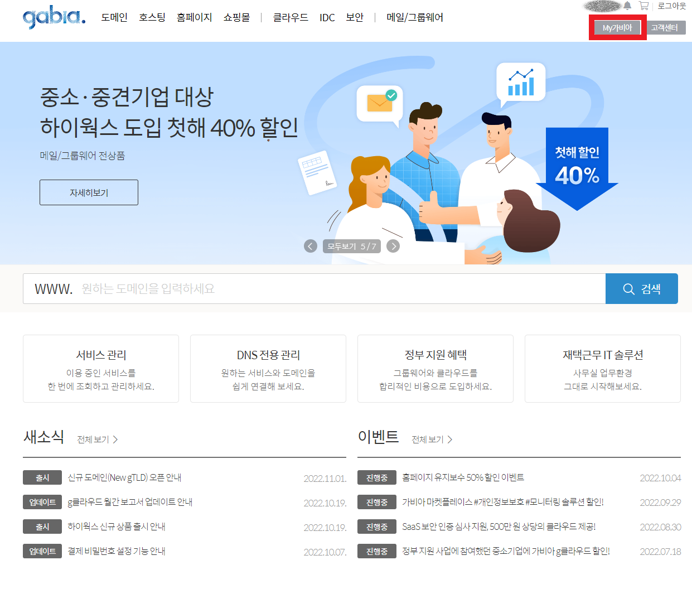Open 가비아 마켓플레이스 개인정보보호 event link
Viewport: 692px width, 594px height.
coord(503,502)
